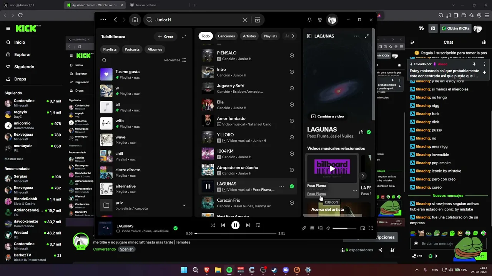Viewport: 492px width, 276px height.
Task: Go back in Spotify navigation
Action: (115, 20)
